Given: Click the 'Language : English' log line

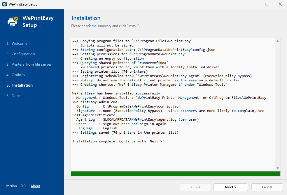Looking at the screenshot, I should point(97,128).
